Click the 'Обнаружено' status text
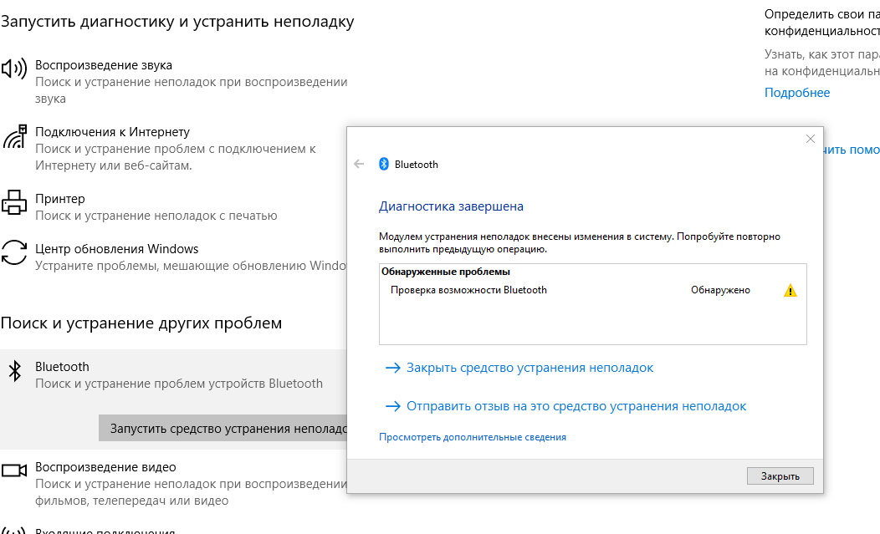The image size is (880, 534). tap(720, 290)
